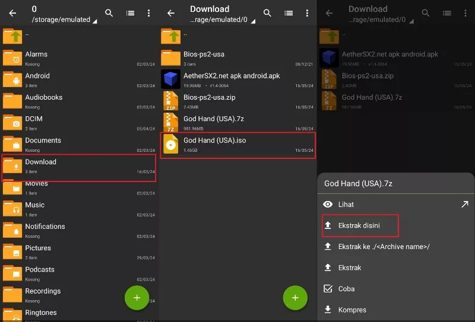Tap green plus button in left panel
Viewport: 475px width, 322px height.
(137, 298)
